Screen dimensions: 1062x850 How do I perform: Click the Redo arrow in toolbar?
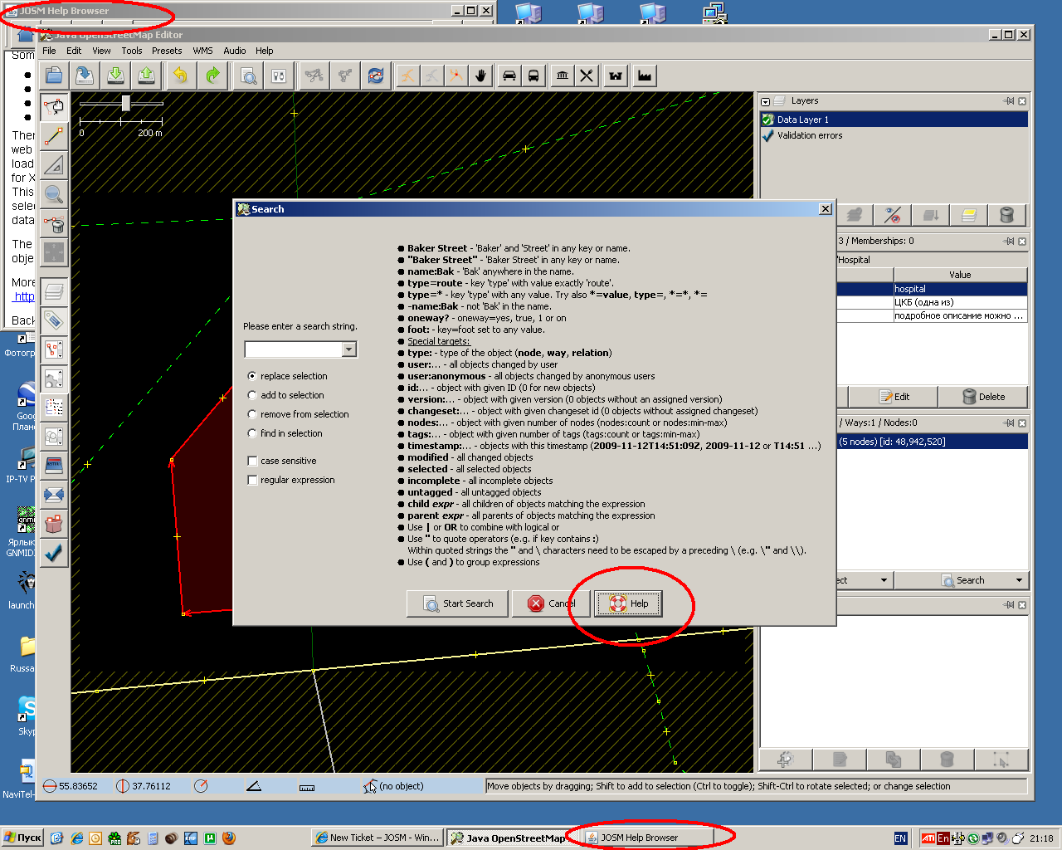coord(212,76)
